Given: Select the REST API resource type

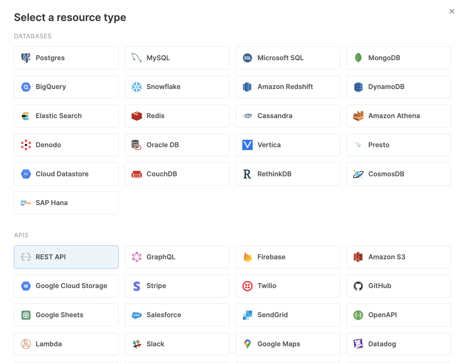Looking at the screenshot, I should point(66,257).
